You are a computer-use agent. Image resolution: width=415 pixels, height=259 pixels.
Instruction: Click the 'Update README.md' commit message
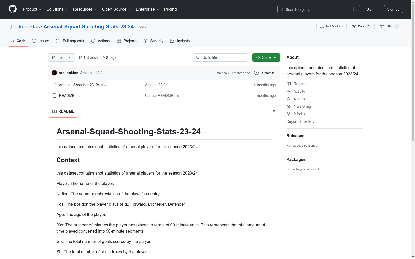pos(162,96)
